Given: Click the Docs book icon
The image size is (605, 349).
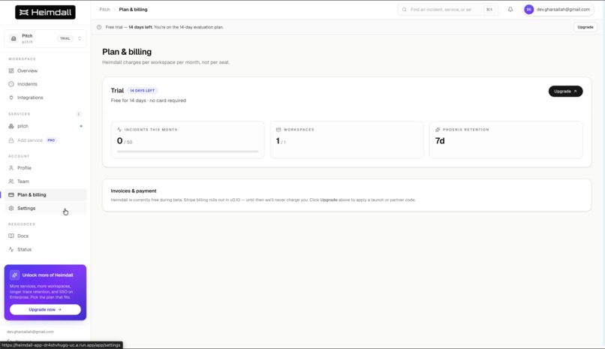Looking at the screenshot, I should point(11,236).
